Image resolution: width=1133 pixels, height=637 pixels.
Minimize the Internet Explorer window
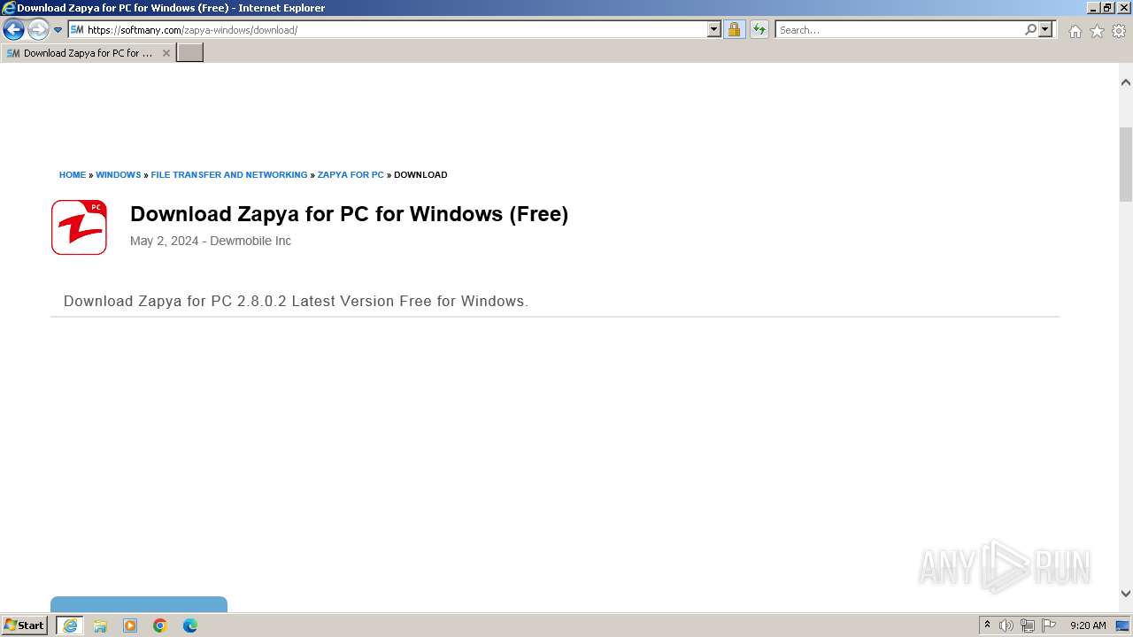click(x=1093, y=8)
